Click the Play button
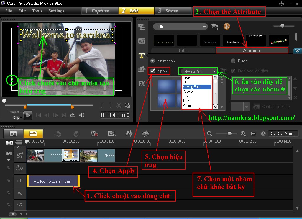 point(28,115)
